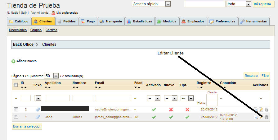The image size is (278, 140).
Task: Open the Direcciones submenu link
Action: pyautogui.click(x=18, y=30)
